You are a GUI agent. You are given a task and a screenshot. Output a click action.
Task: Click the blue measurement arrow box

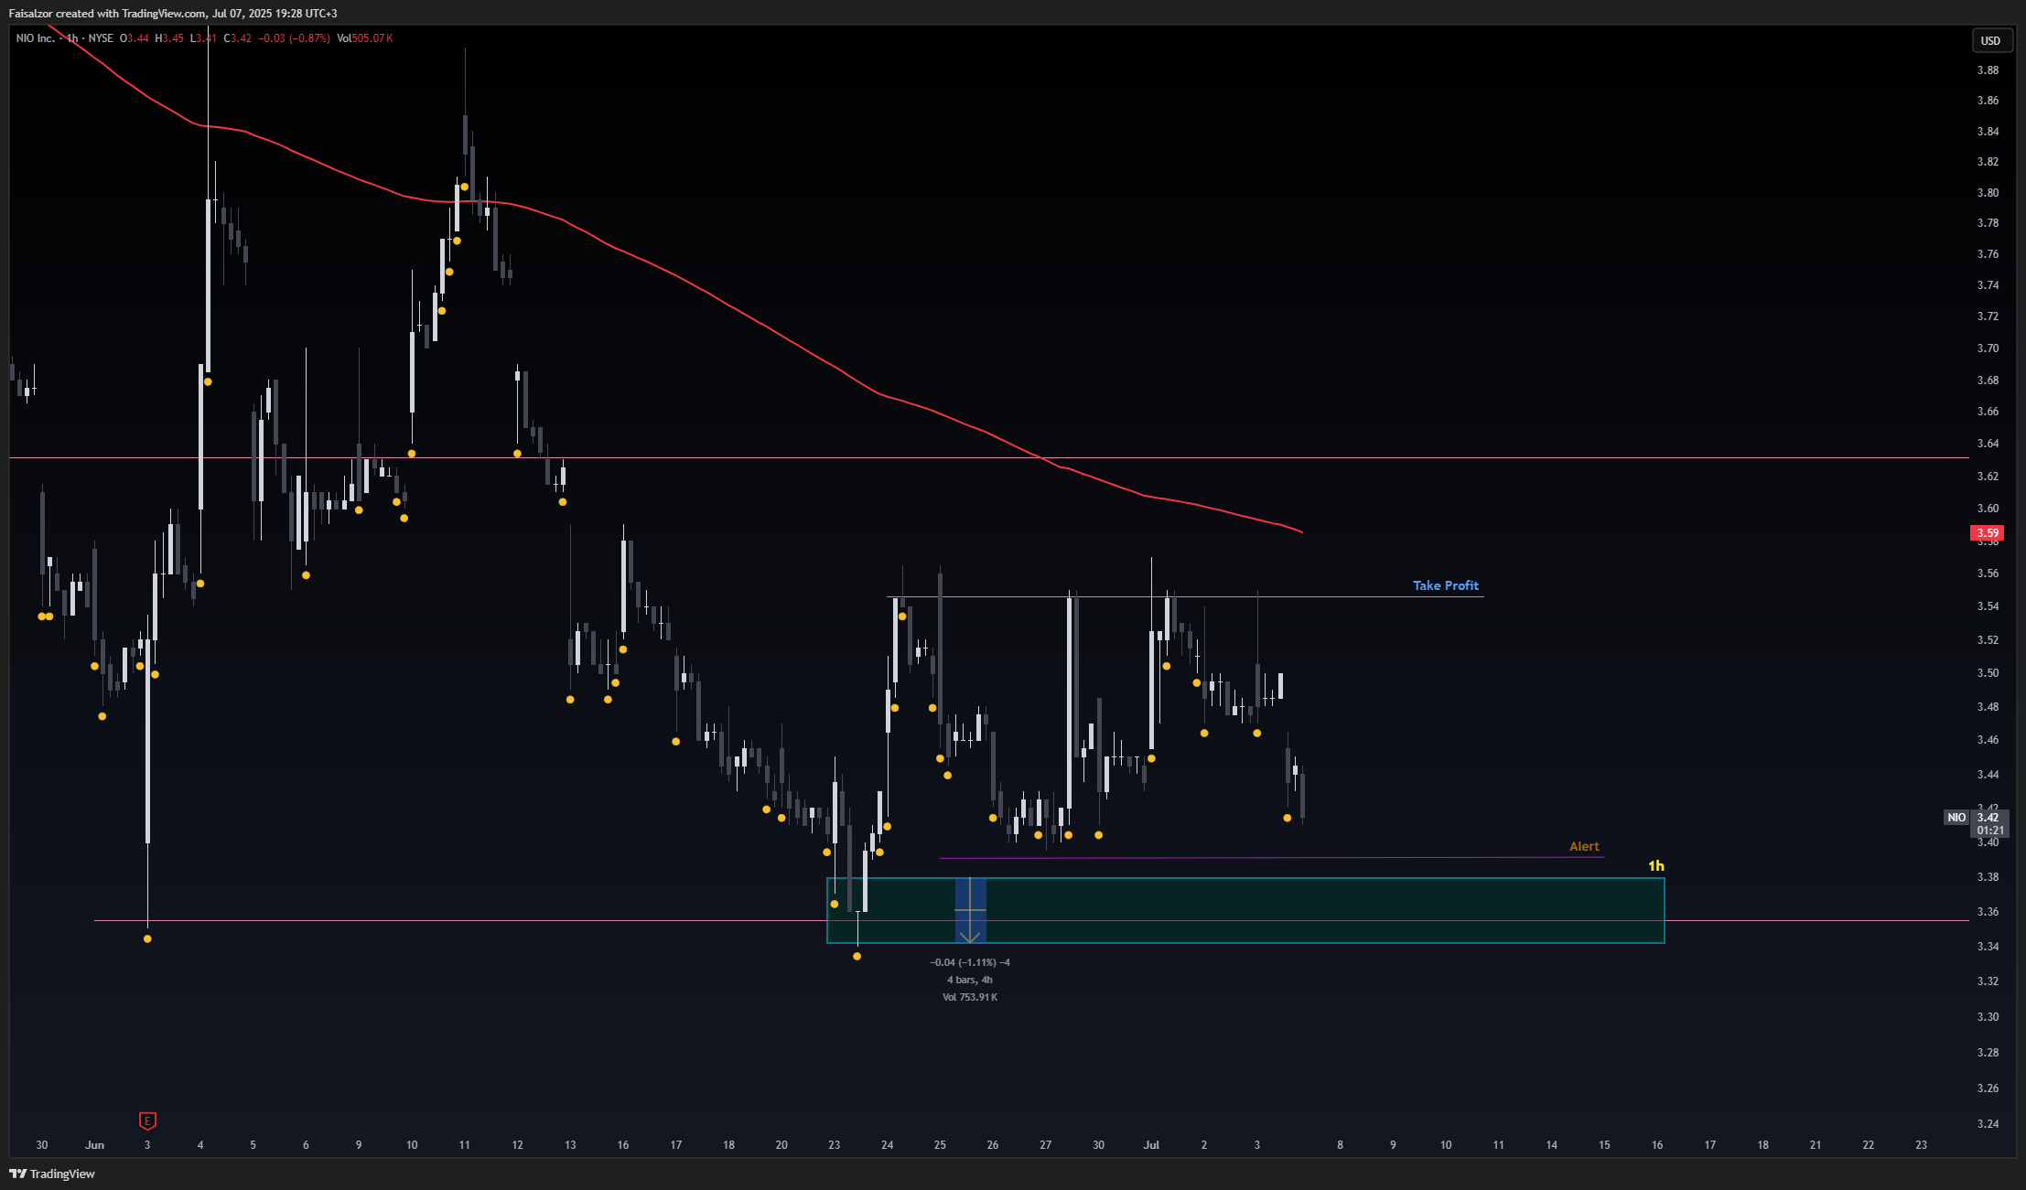click(970, 910)
